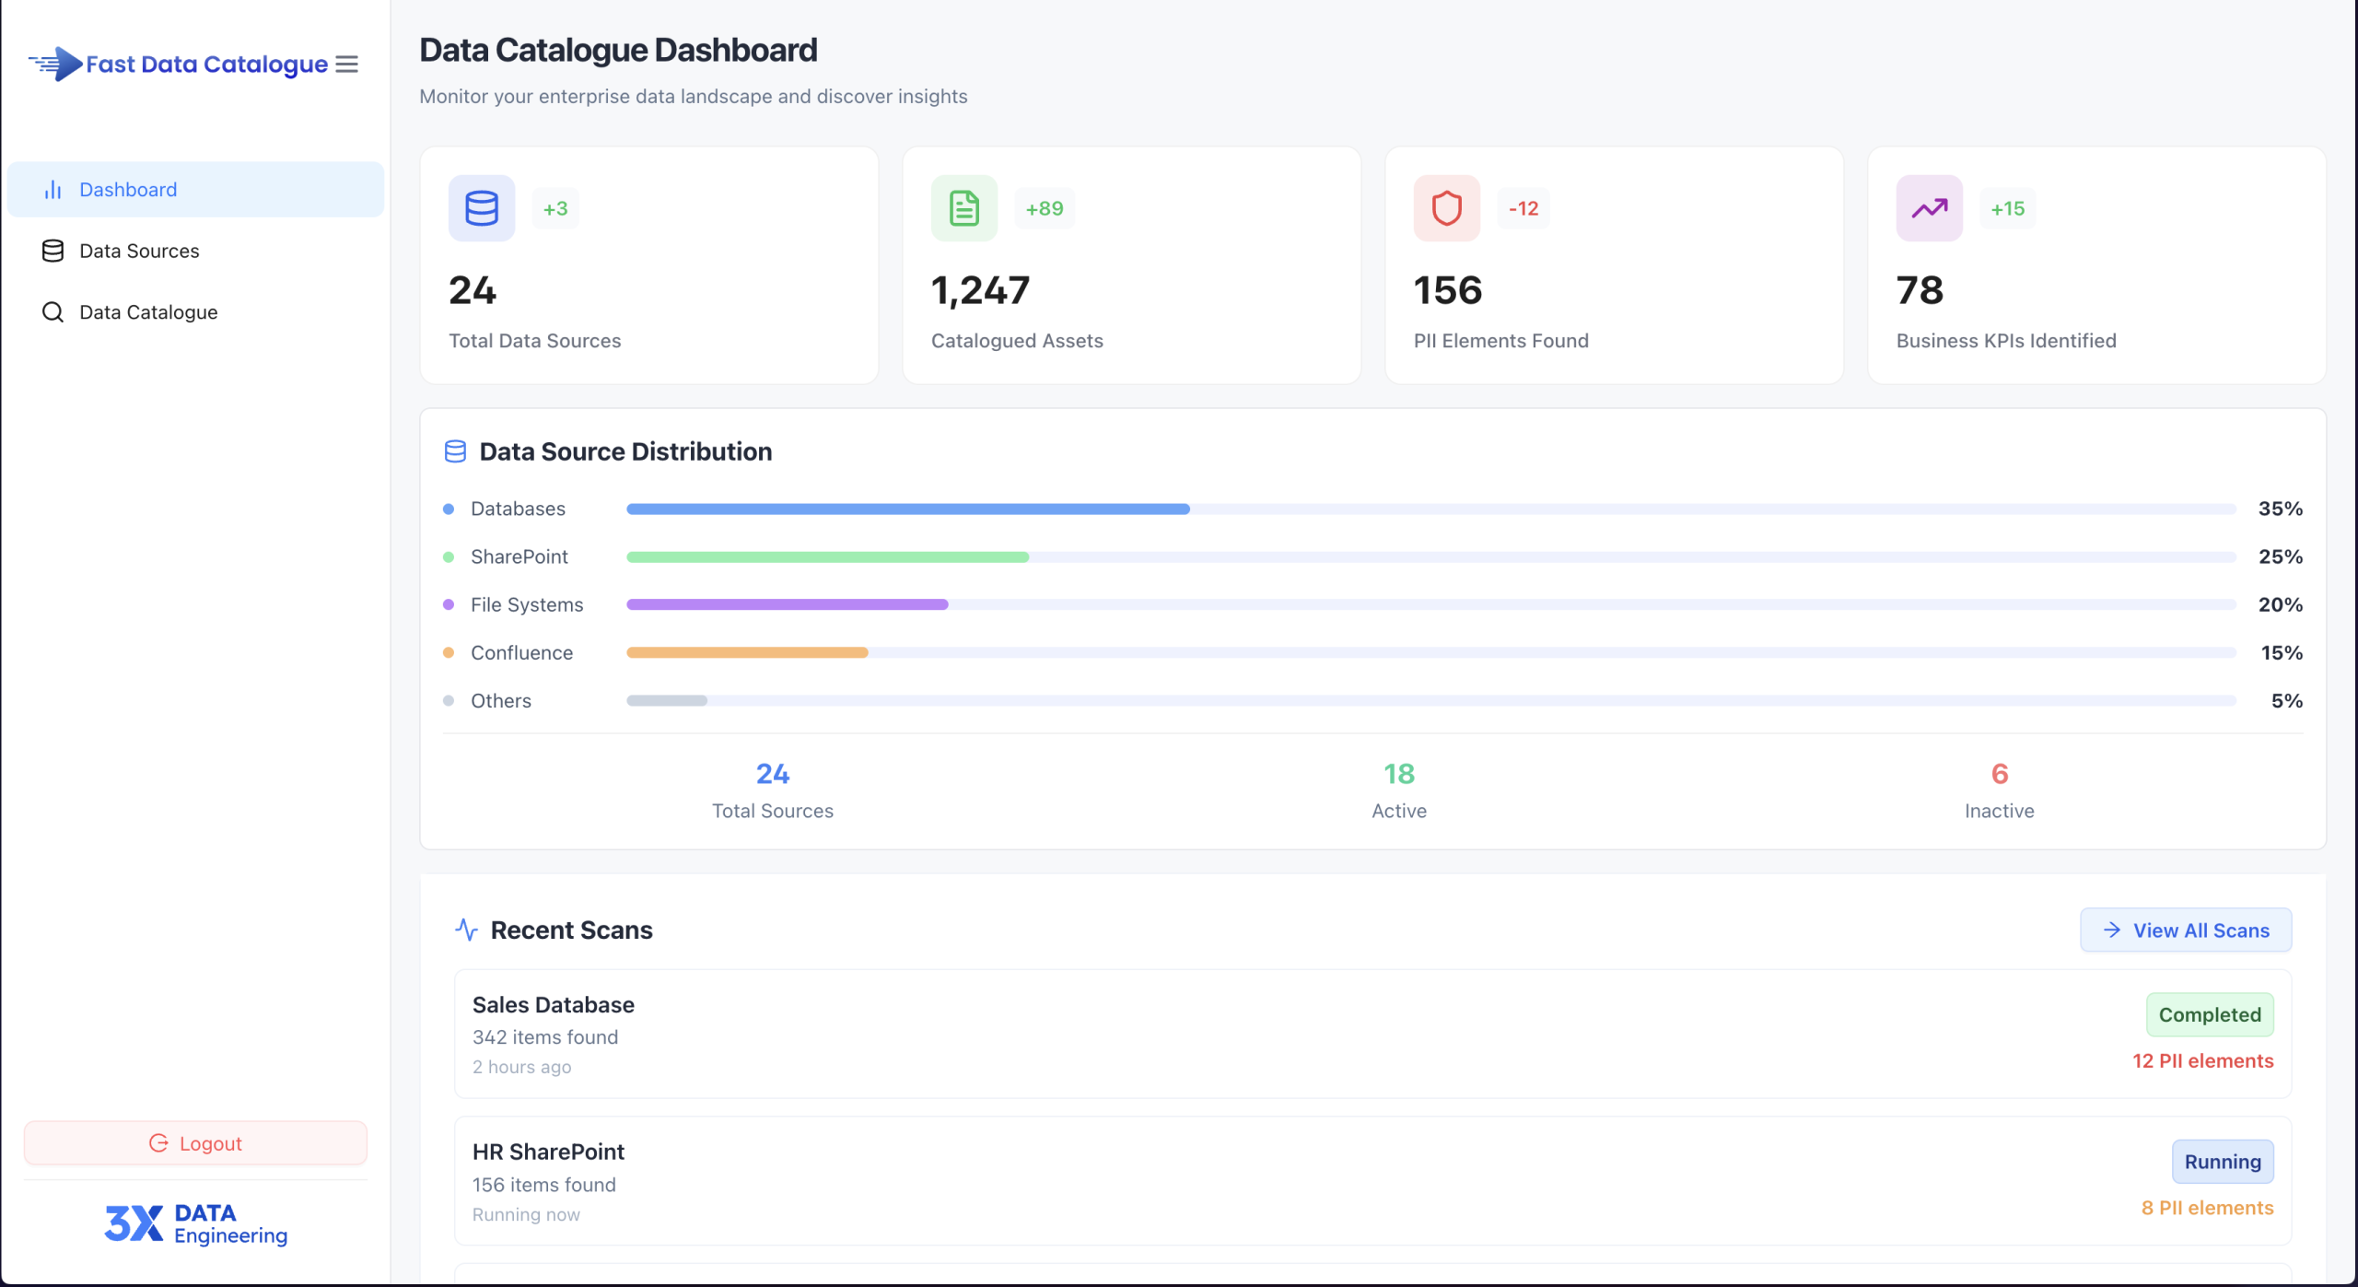The height and width of the screenshot is (1287, 2358).
Task: Click the activity pulse icon beside Recent Scans
Action: pos(465,930)
